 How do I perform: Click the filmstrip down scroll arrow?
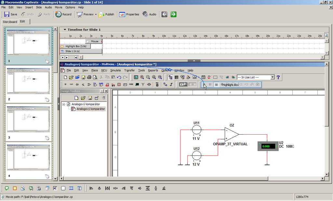tap(55, 179)
